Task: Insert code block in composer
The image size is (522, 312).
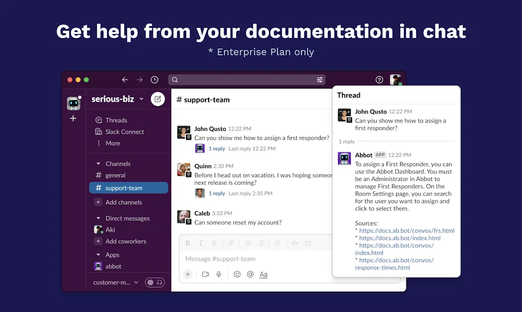Action: (308, 243)
